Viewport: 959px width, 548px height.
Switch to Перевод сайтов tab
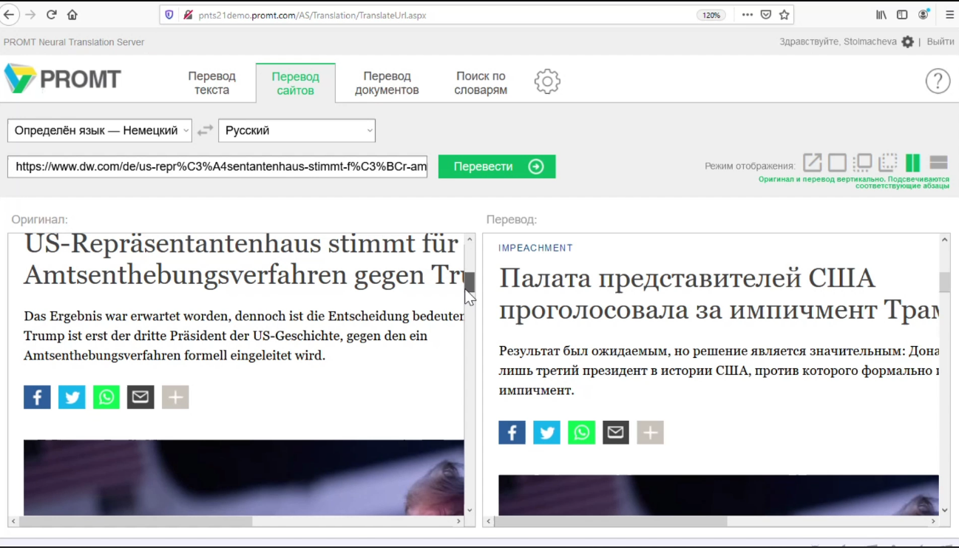(x=296, y=83)
